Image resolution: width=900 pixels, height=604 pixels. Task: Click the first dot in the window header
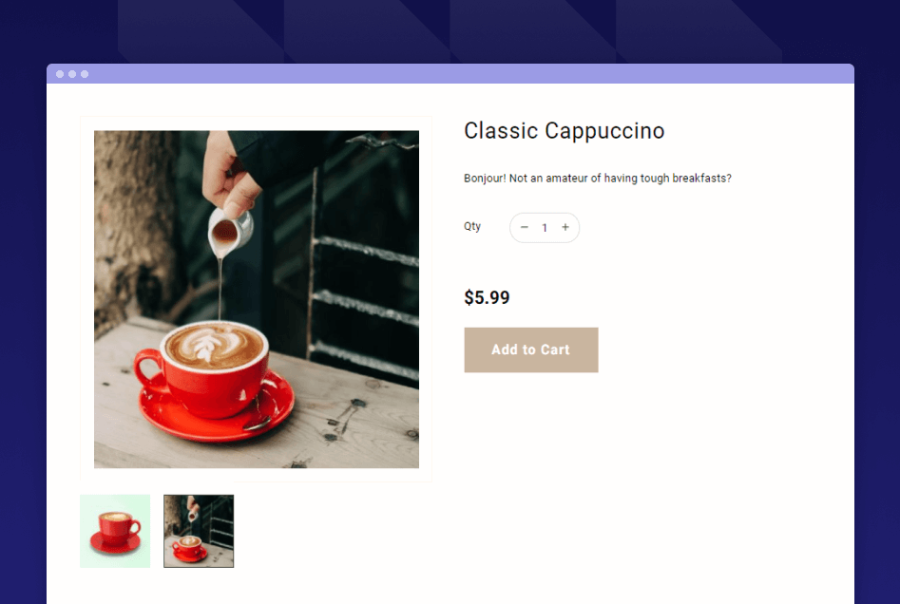pyautogui.click(x=60, y=74)
